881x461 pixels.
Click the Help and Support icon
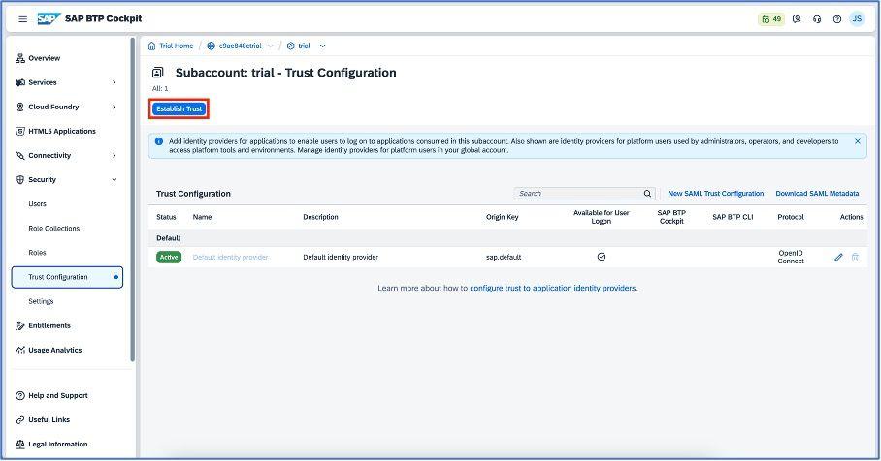(20, 395)
